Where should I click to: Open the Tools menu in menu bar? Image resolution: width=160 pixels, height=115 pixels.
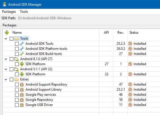click(x=24, y=12)
